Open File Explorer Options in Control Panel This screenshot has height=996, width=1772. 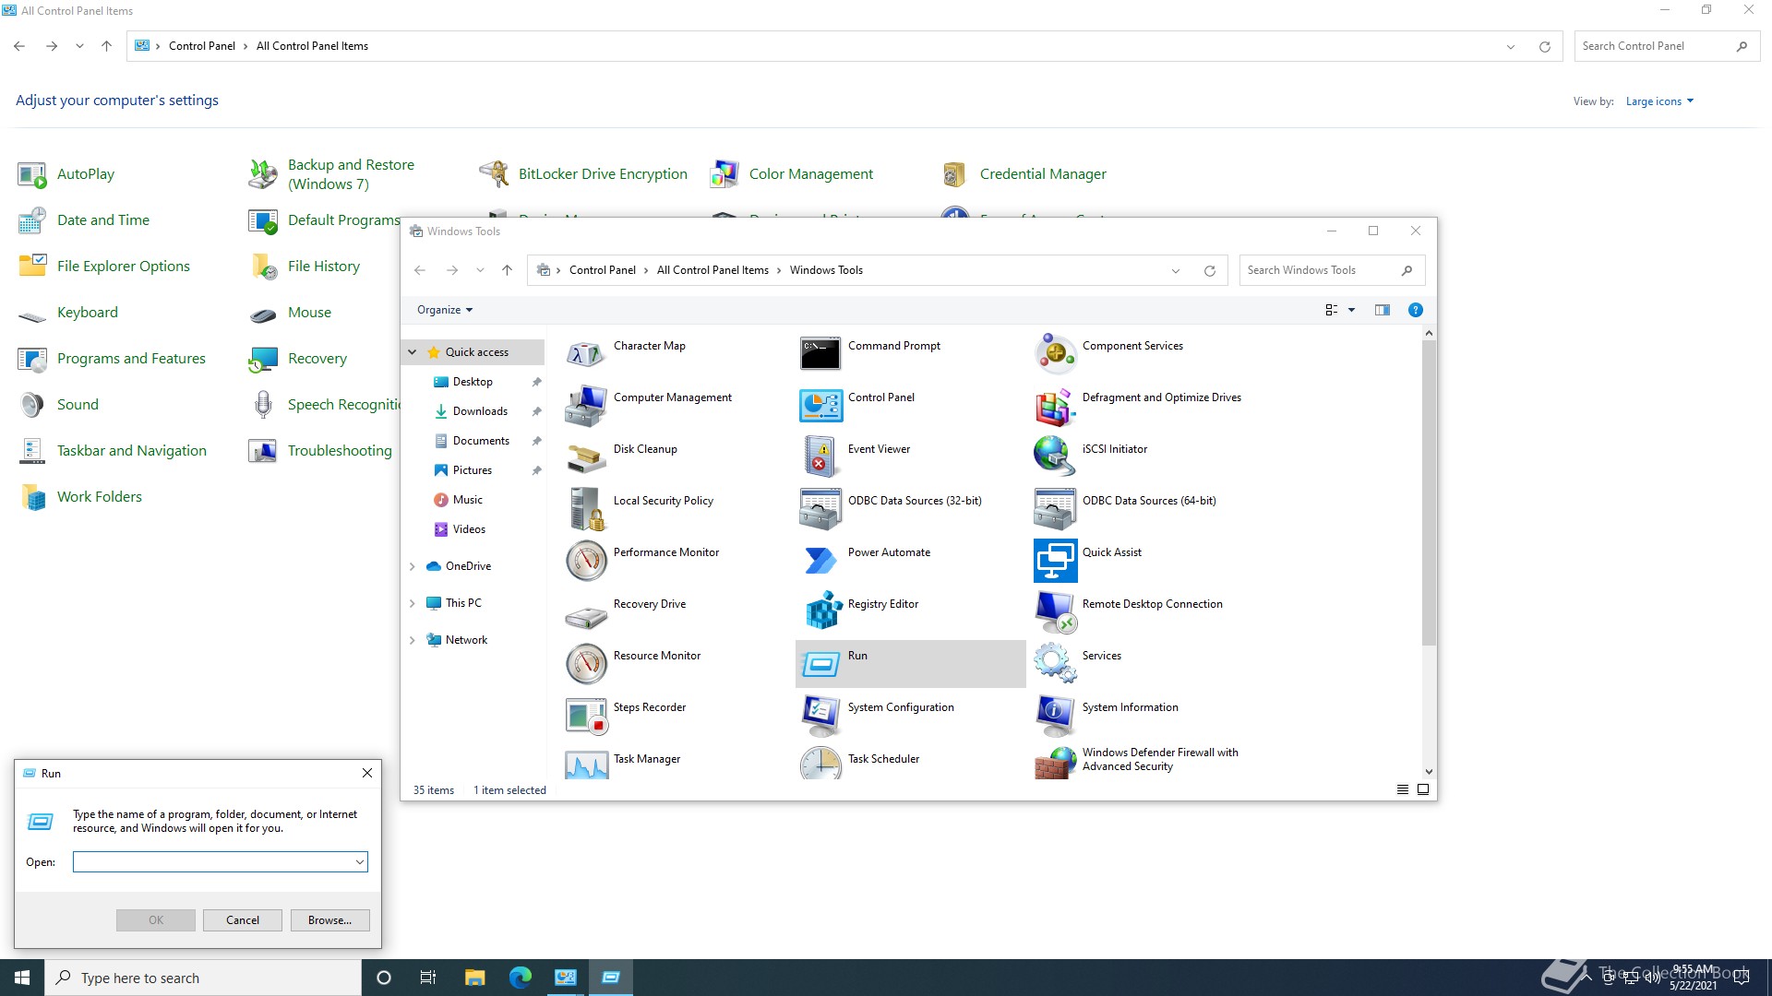(x=103, y=267)
